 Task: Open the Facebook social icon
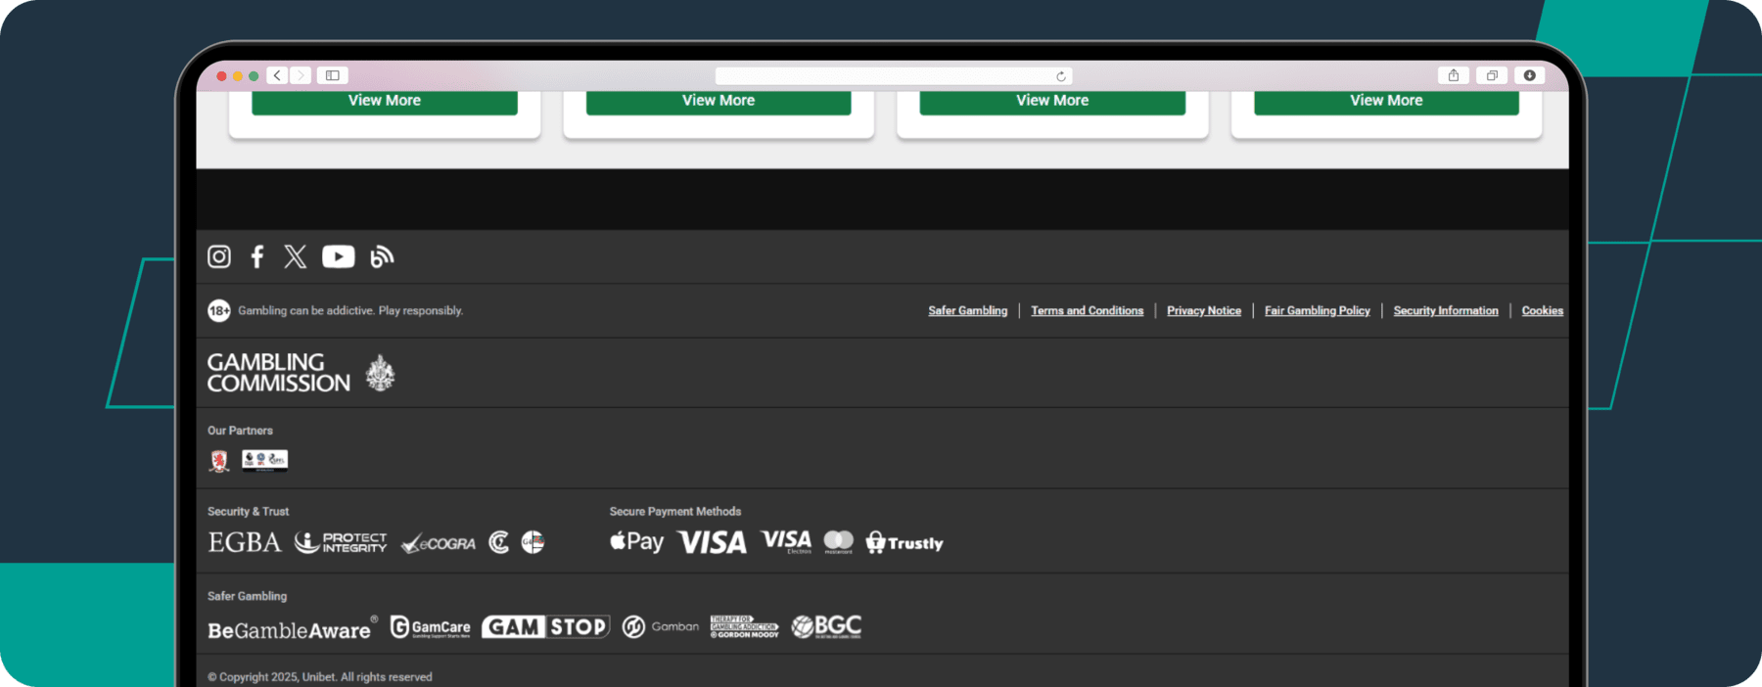256,256
